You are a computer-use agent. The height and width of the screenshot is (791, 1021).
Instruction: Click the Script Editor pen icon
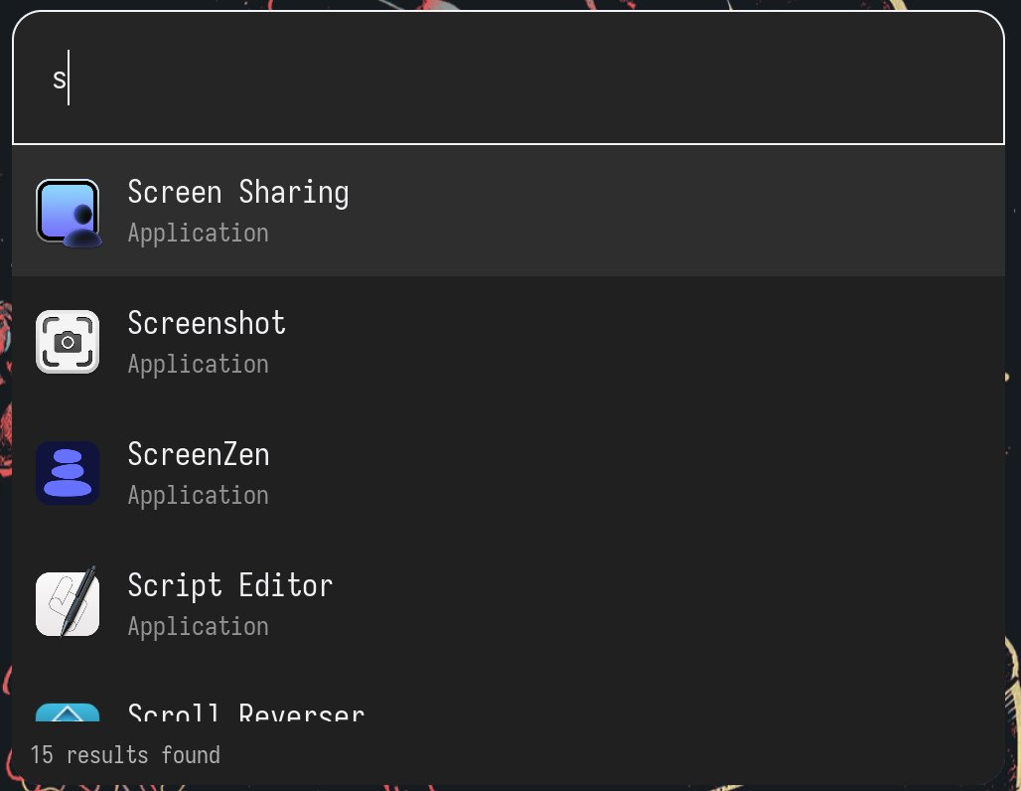[67, 604]
